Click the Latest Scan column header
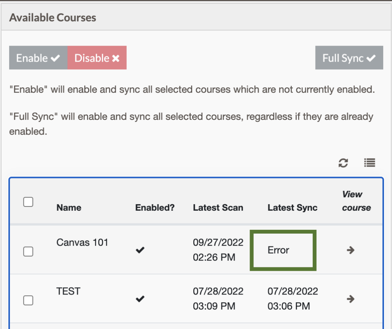392x329 pixels. (218, 208)
